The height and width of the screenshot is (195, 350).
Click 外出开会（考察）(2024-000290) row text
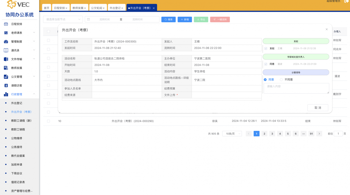(x=132, y=121)
